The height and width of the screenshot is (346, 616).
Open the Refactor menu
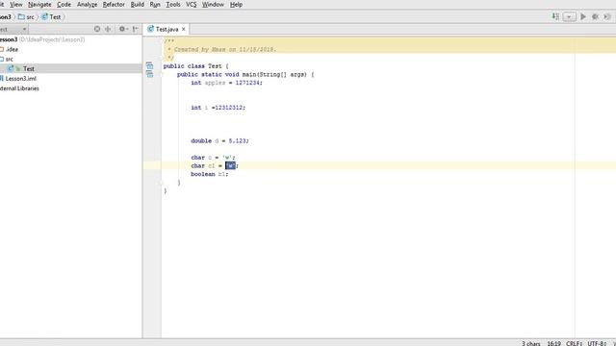coord(114,5)
